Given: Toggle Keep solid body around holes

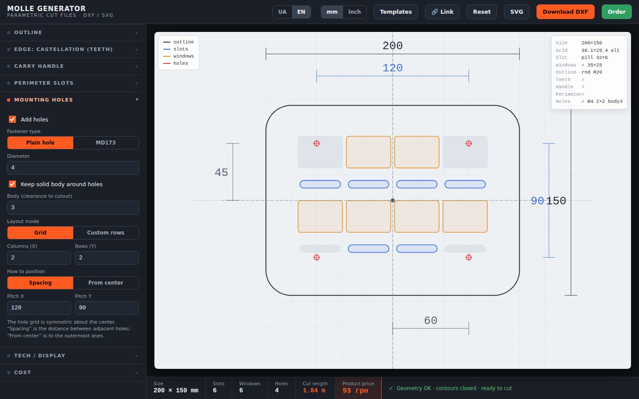Looking at the screenshot, I should (12, 184).
